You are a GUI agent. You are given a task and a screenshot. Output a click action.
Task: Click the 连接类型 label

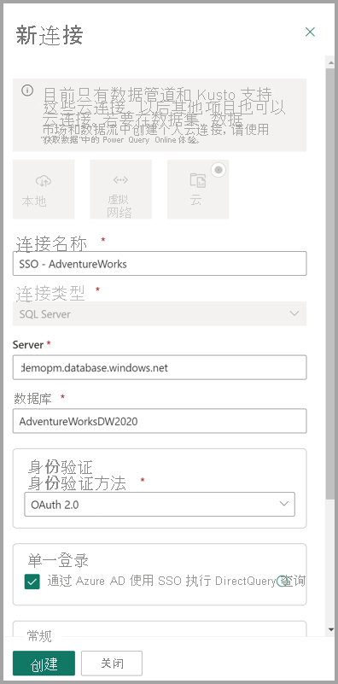click(50, 294)
